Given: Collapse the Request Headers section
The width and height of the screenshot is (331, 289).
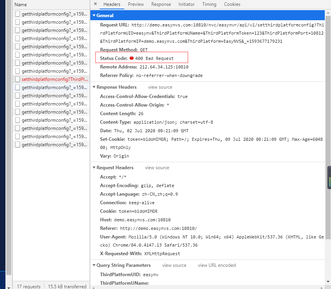Looking at the screenshot, I should coord(94,168).
